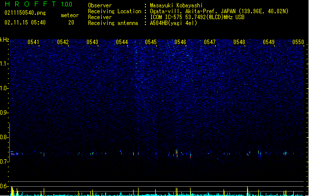Click the 0.9 kHz axis label

pyautogui.click(x=4, y=113)
